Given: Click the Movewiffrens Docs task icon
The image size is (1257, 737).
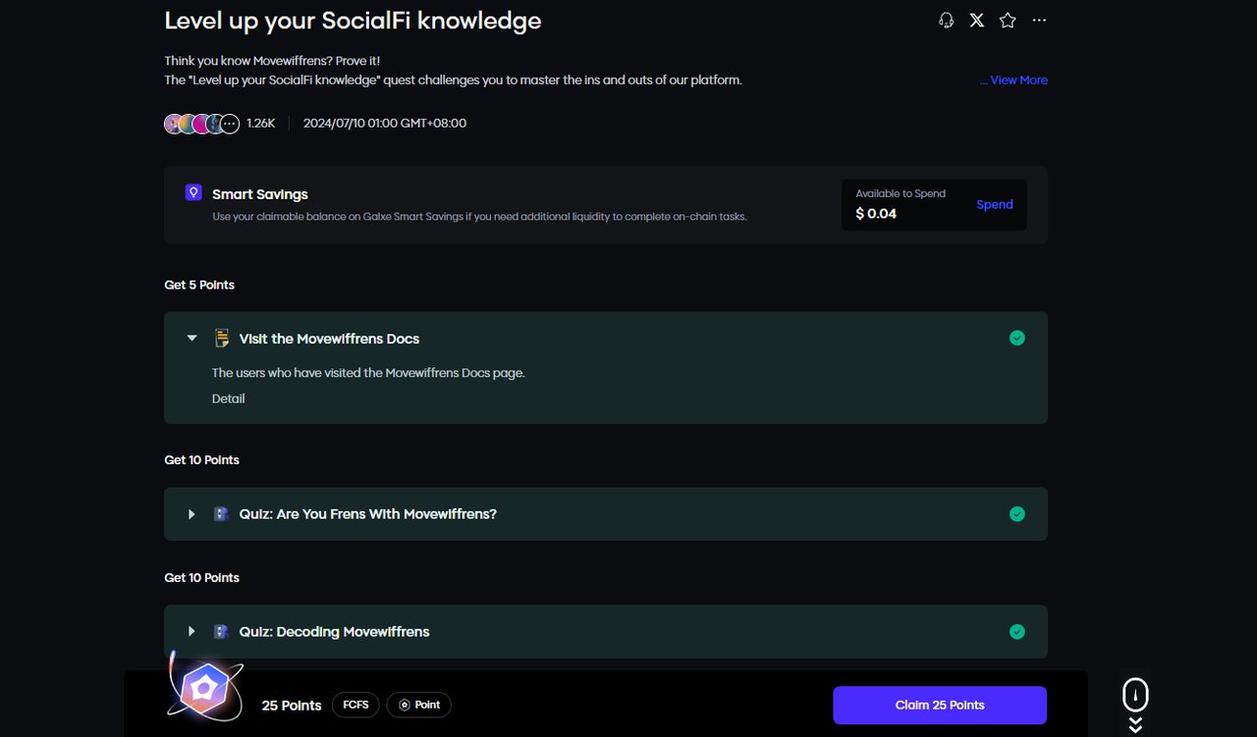Looking at the screenshot, I should [222, 339].
